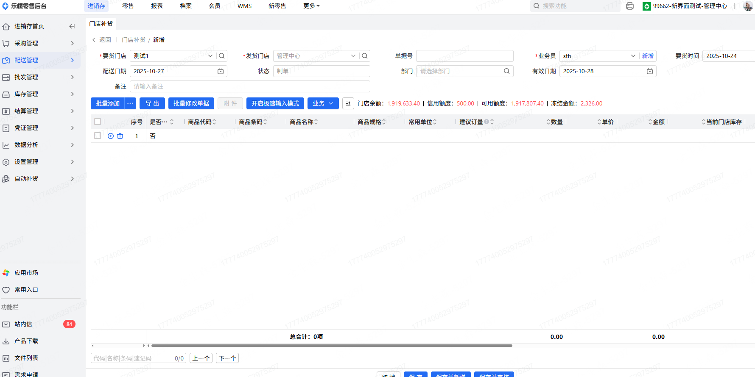Image resolution: width=755 pixels, height=377 pixels.
Task: Click the horizontal scrollbar under the table
Action: [x=331, y=346]
